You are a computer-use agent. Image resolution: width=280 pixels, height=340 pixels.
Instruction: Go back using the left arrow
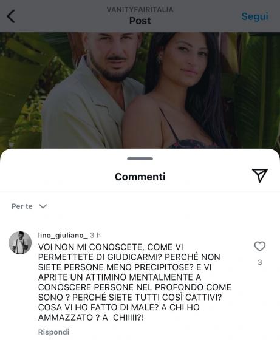pyautogui.click(x=10, y=16)
